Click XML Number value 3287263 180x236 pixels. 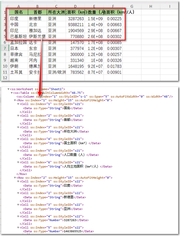point(70,220)
